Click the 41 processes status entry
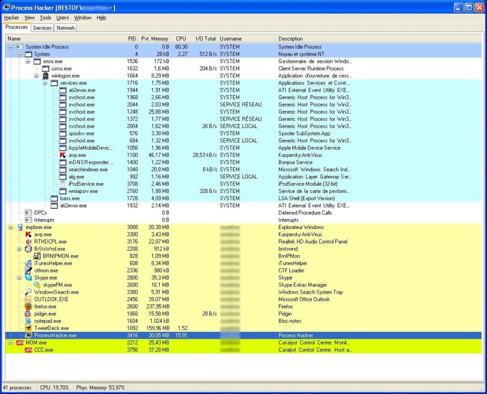This screenshot has width=487, height=394. pos(18,387)
